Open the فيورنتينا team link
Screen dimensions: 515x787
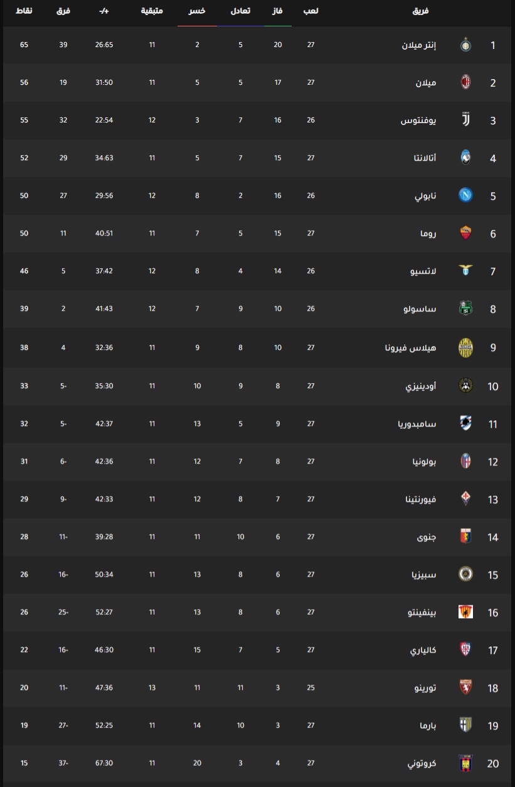pos(425,499)
